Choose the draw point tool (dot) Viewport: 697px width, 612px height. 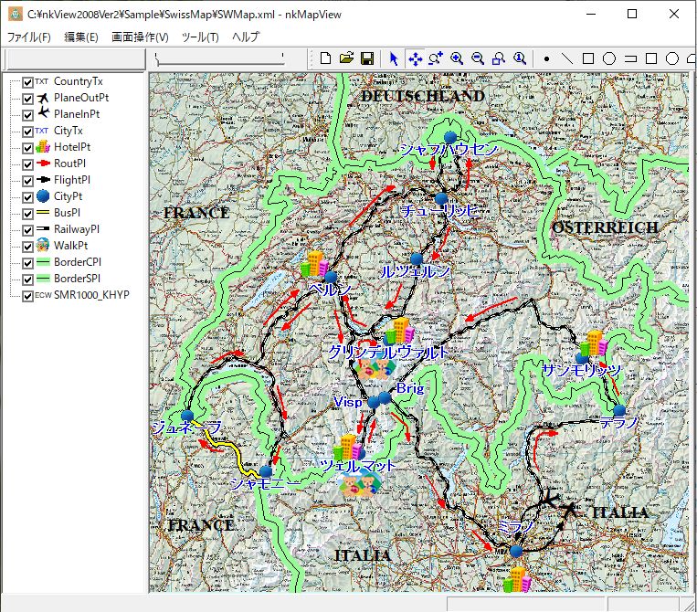[546, 58]
